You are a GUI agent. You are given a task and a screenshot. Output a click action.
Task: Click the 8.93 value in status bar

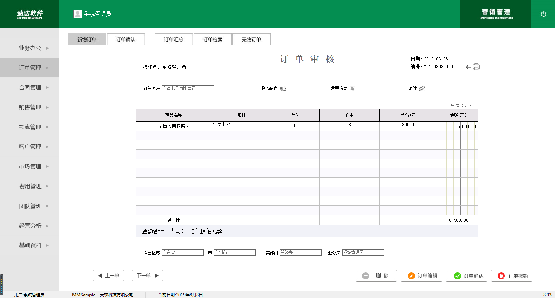click(547, 295)
